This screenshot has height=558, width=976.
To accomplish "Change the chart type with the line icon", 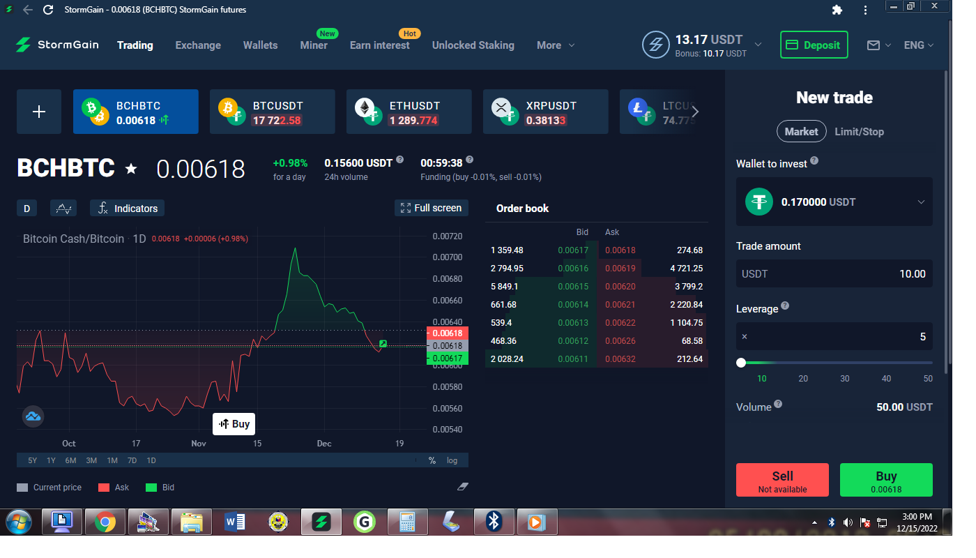I will pyautogui.click(x=63, y=208).
